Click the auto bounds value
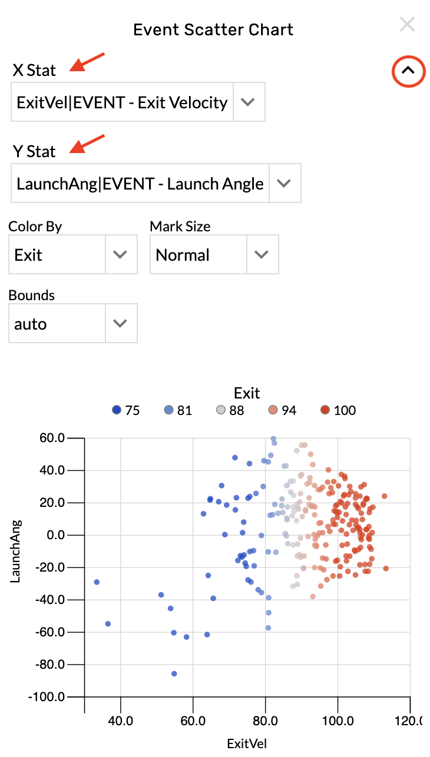This screenshot has height=757, width=430. (x=31, y=324)
